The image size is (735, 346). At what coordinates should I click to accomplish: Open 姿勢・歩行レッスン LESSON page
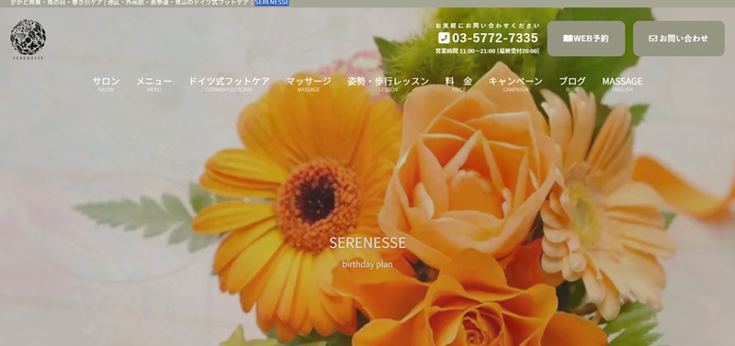coord(388,84)
